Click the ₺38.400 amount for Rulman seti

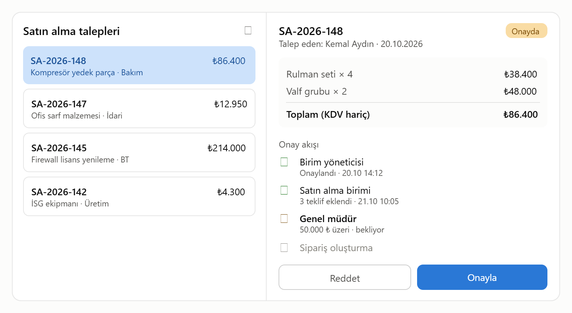pos(520,74)
